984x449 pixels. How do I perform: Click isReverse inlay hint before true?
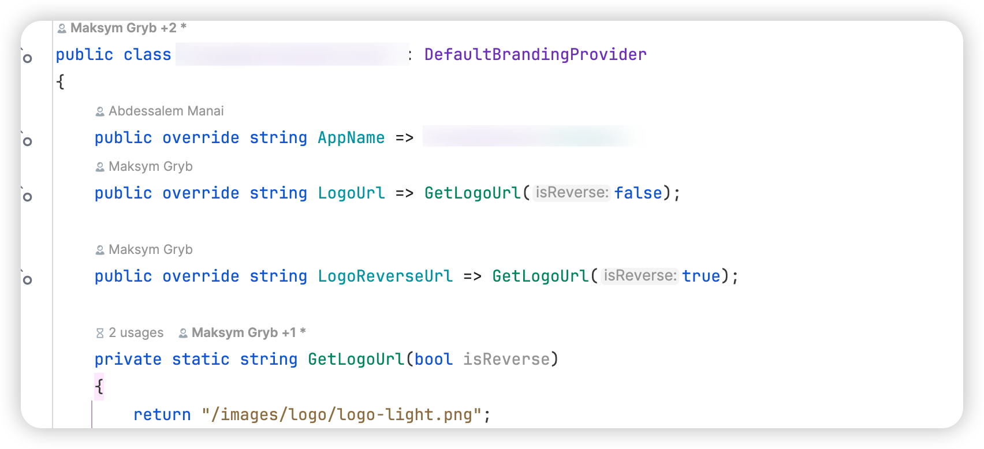point(639,276)
